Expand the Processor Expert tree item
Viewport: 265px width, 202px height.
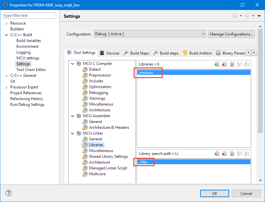6,87
